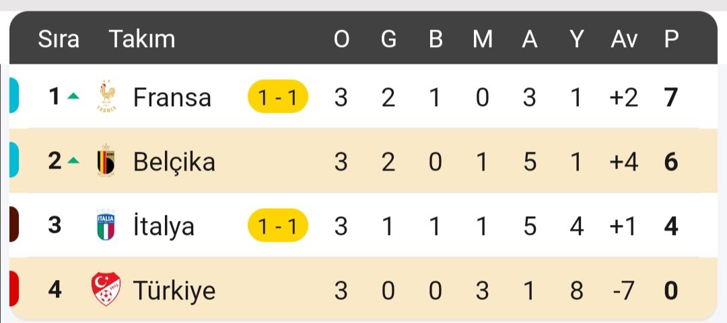Viewport: 727px width, 323px height.
Task: Open the Fransa team name
Action: (172, 97)
